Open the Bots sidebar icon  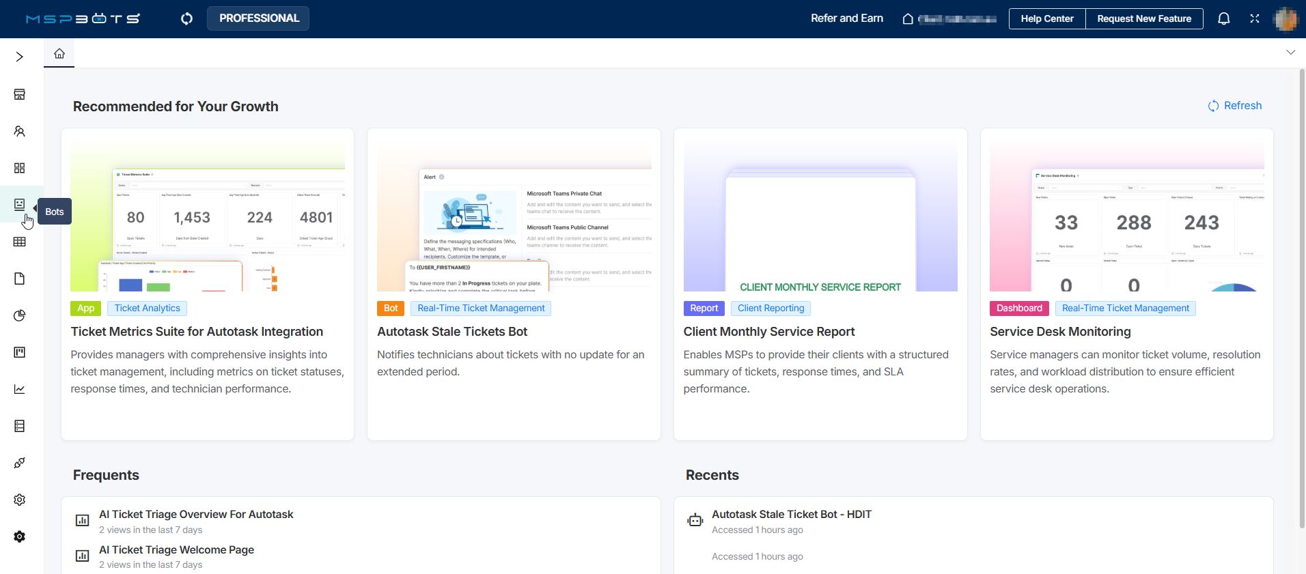pos(20,205)
